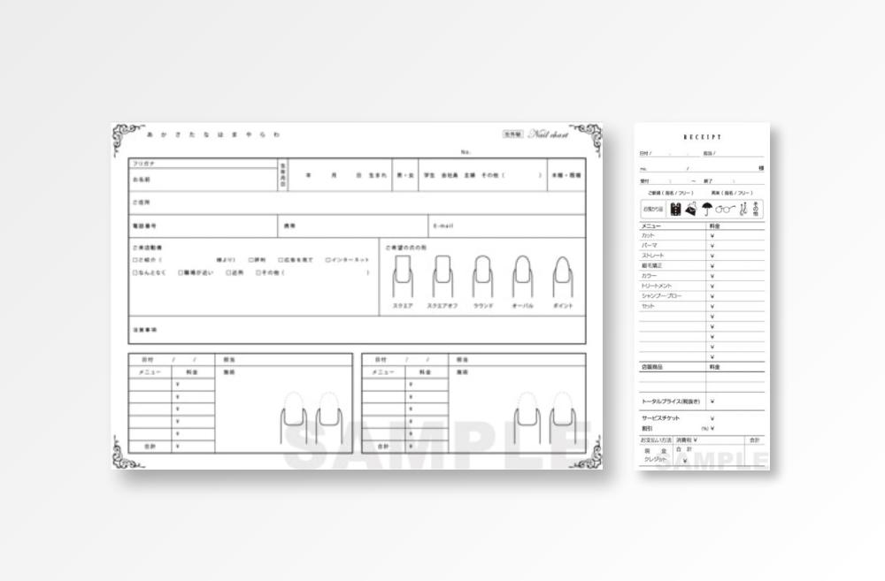
Task: Click the handbag icon on the receipt
Action: (x=691, y=209)
